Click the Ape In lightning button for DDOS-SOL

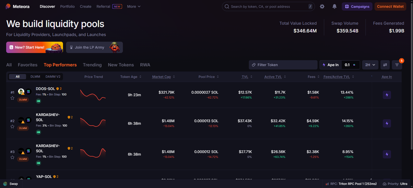(387, 95)
